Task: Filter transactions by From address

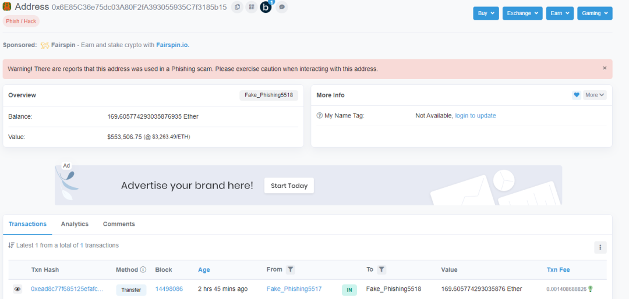Action: (x=291, y=270)
